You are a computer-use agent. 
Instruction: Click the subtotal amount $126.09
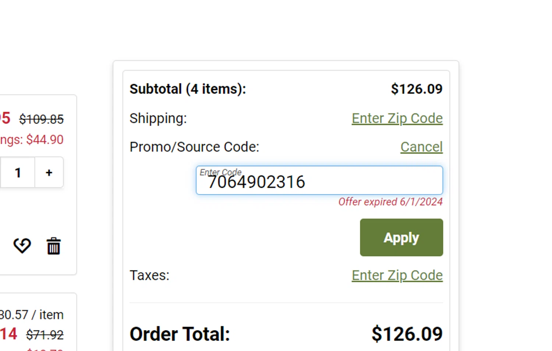[x=417, y=89]
